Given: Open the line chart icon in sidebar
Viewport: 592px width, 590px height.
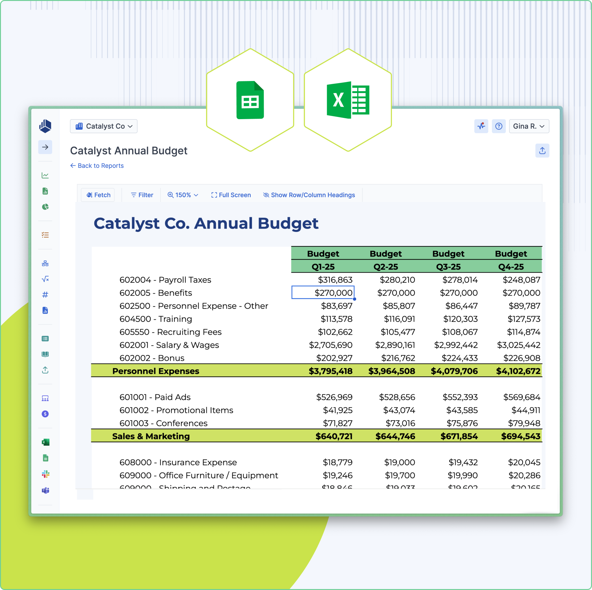Looking at the screenshot, I should 45,176.
